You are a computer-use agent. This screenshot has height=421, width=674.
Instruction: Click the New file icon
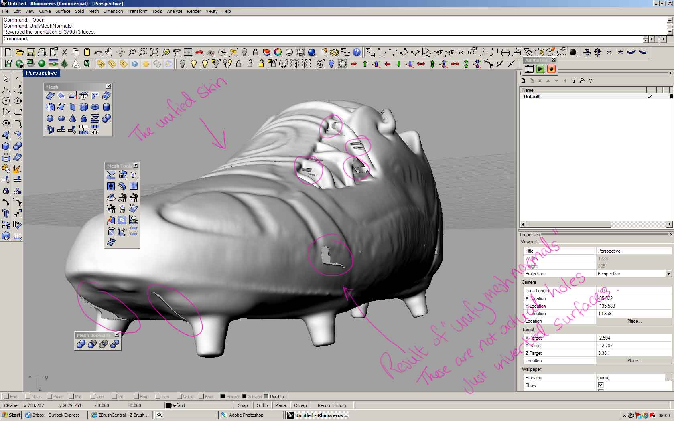tap(8, 52)
